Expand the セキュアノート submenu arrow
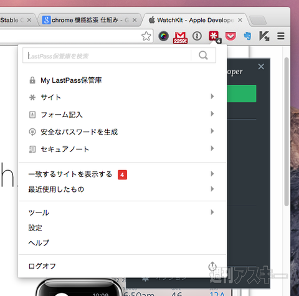299x296 pixels. pyautogui.click(x=212, y=148)
